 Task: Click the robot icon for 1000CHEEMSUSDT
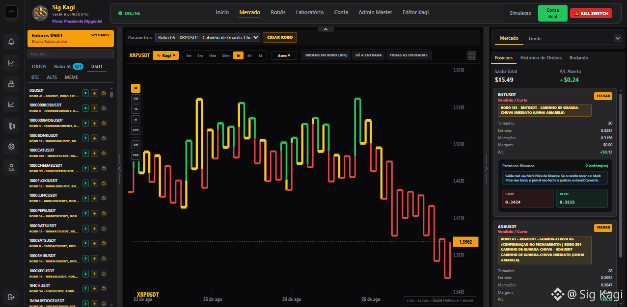(104, 168)
